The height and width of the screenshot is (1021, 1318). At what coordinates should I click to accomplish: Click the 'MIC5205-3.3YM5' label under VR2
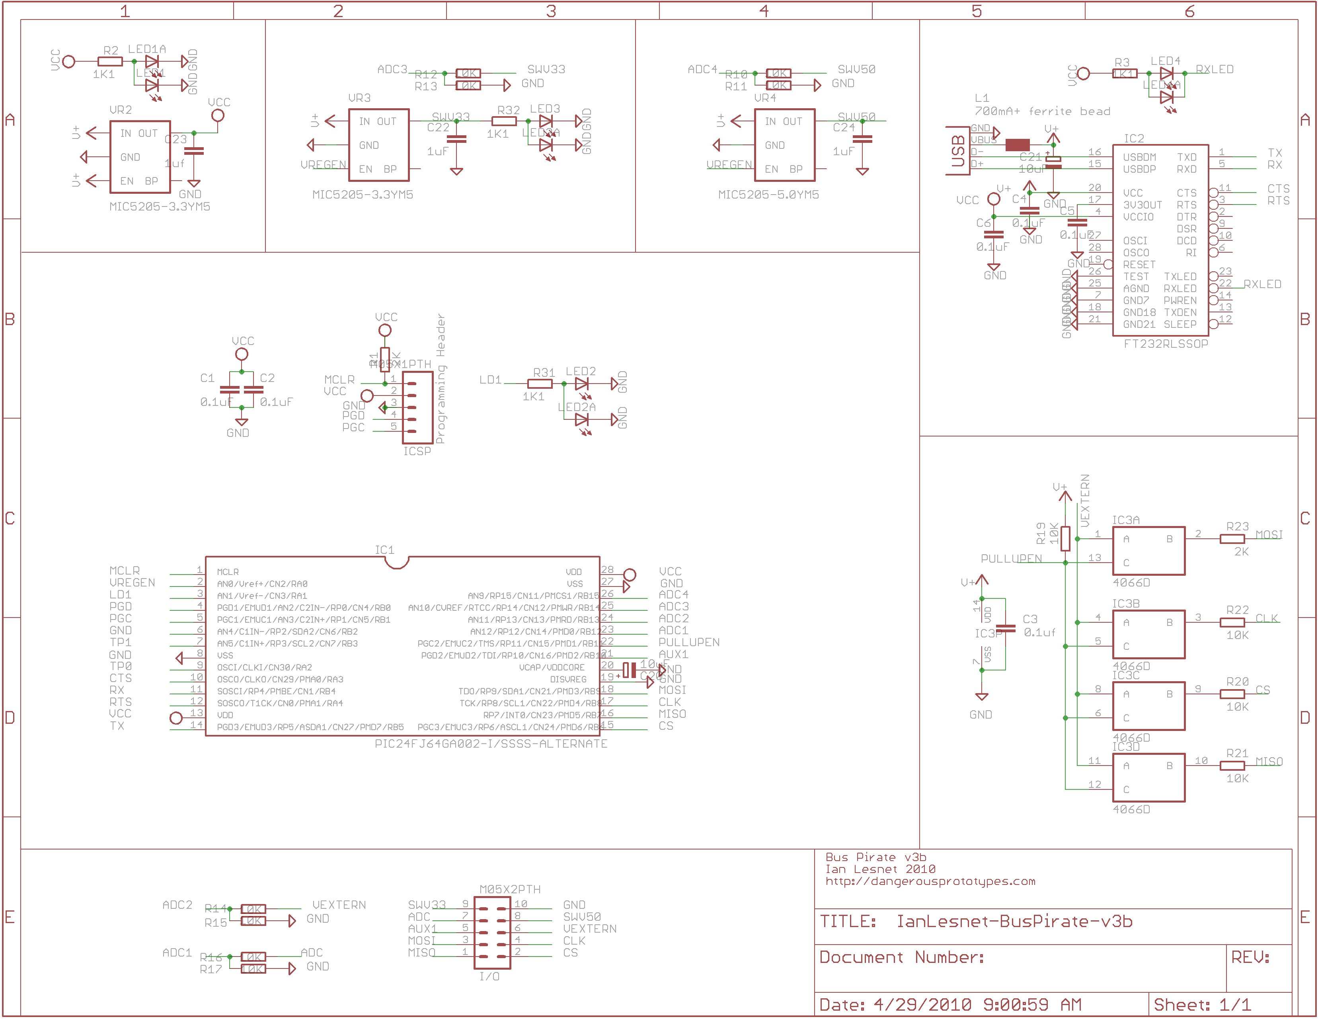160,207
